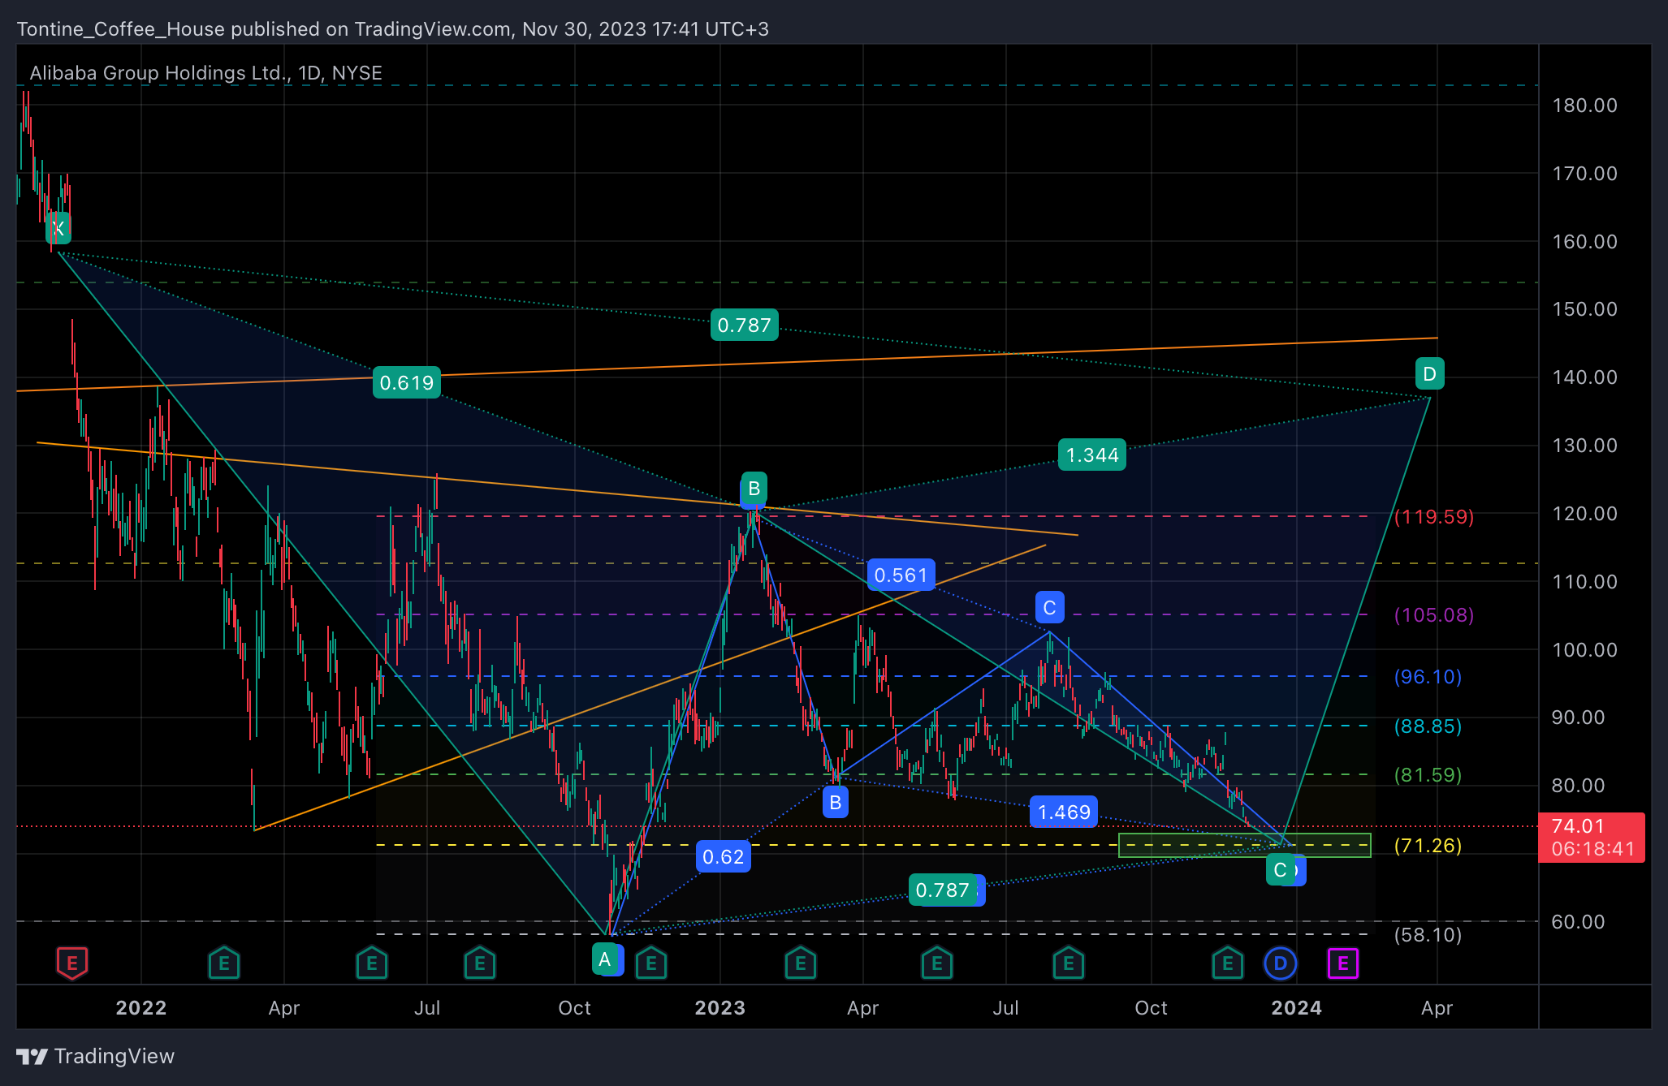Click the 2024 time axis label
1668x1086 pixels.
tap(1296, 1007)
